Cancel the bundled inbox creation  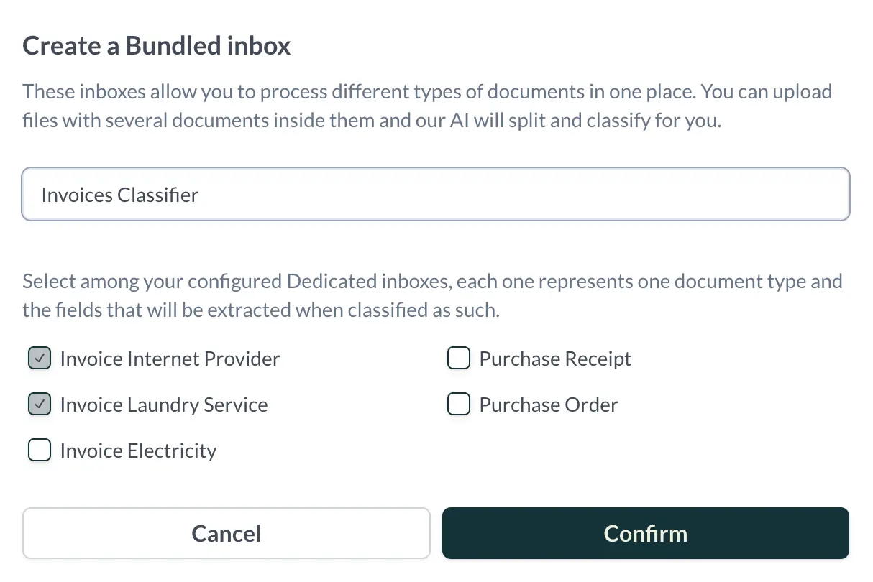click(x=226, y=533)
